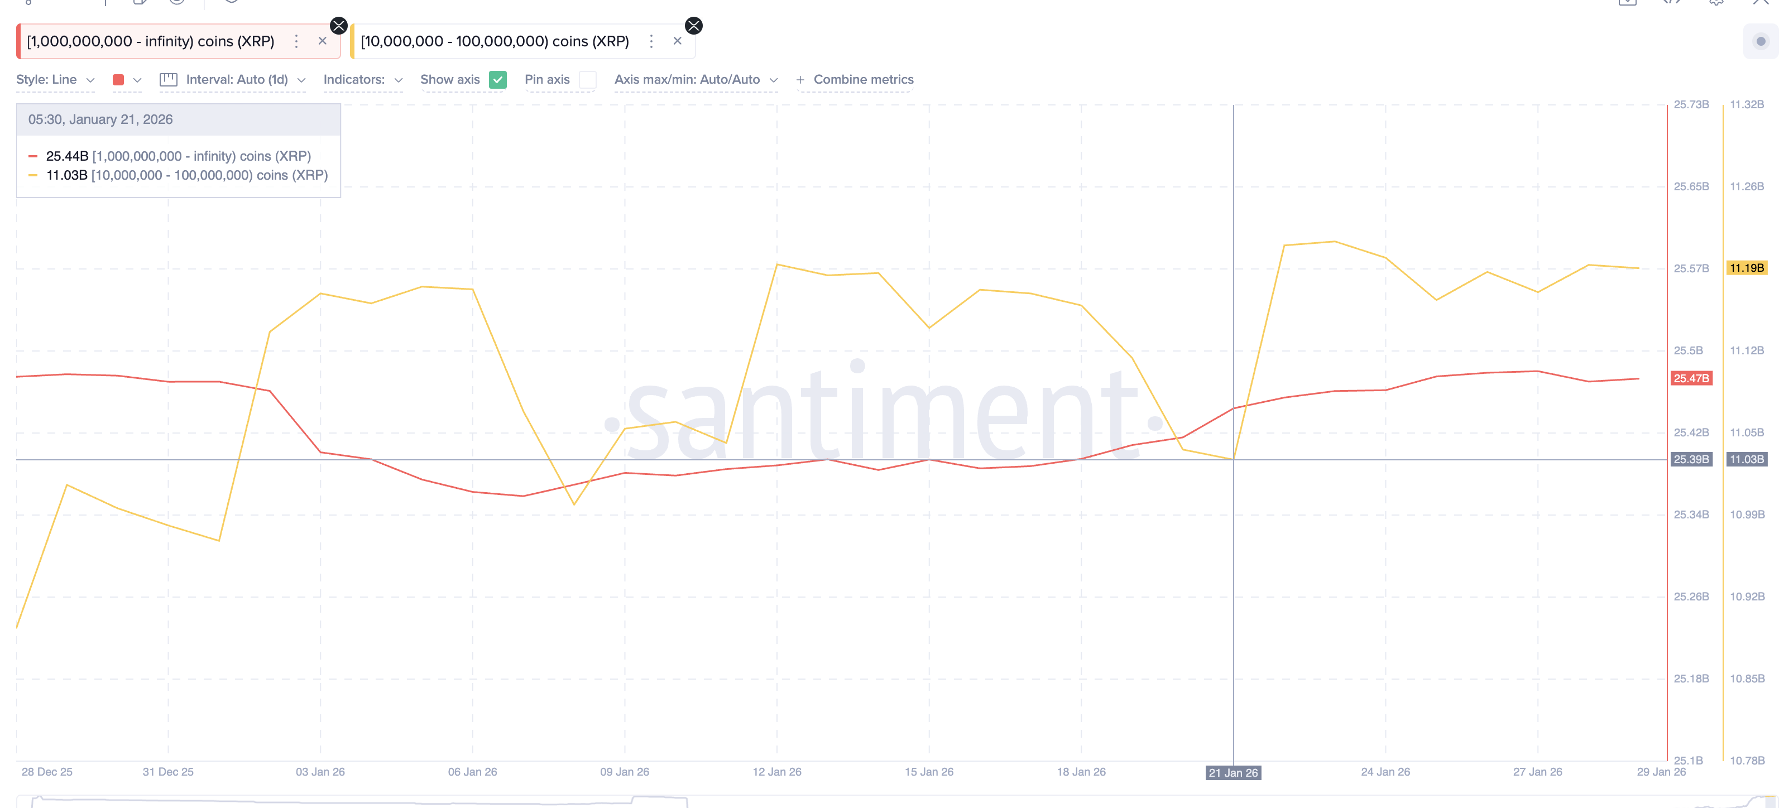Remove the 1,000,000,000-infinity coins metric
The image size is (1784, 808).
pos(322,41)
